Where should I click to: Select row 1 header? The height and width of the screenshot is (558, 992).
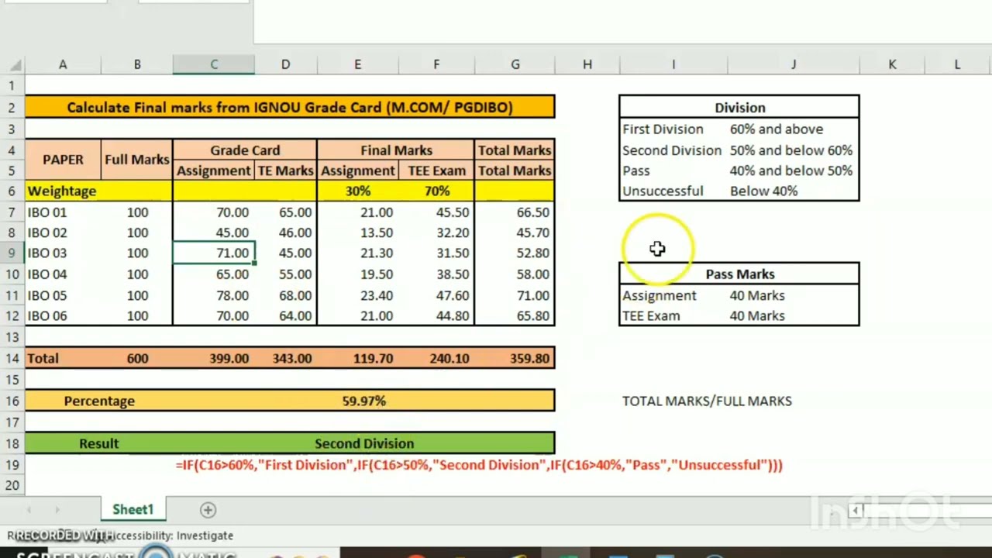[12, 85]
